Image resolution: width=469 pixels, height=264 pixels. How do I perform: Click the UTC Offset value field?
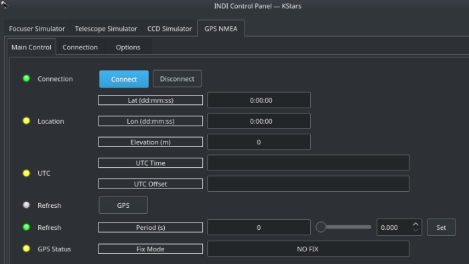308,184
